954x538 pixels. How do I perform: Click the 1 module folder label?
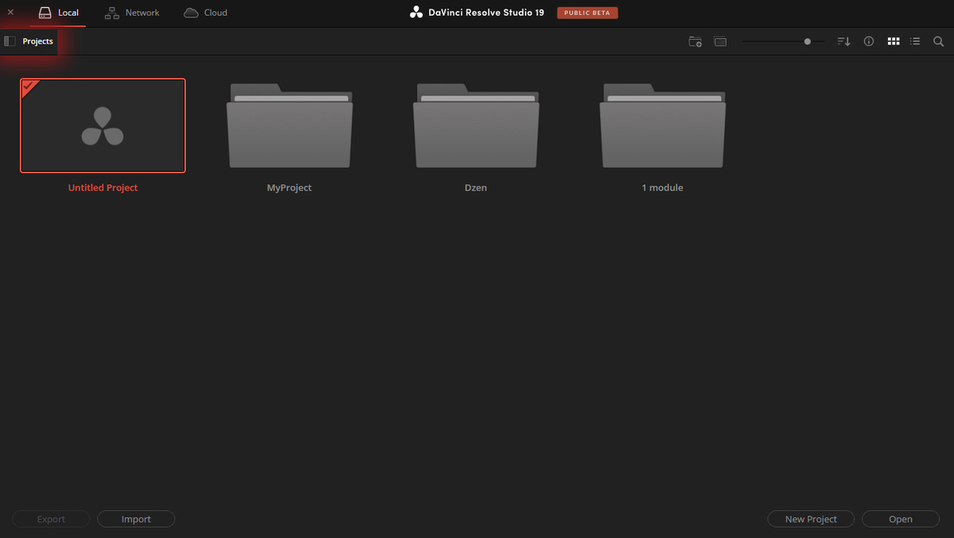click(x=662, y=188)
